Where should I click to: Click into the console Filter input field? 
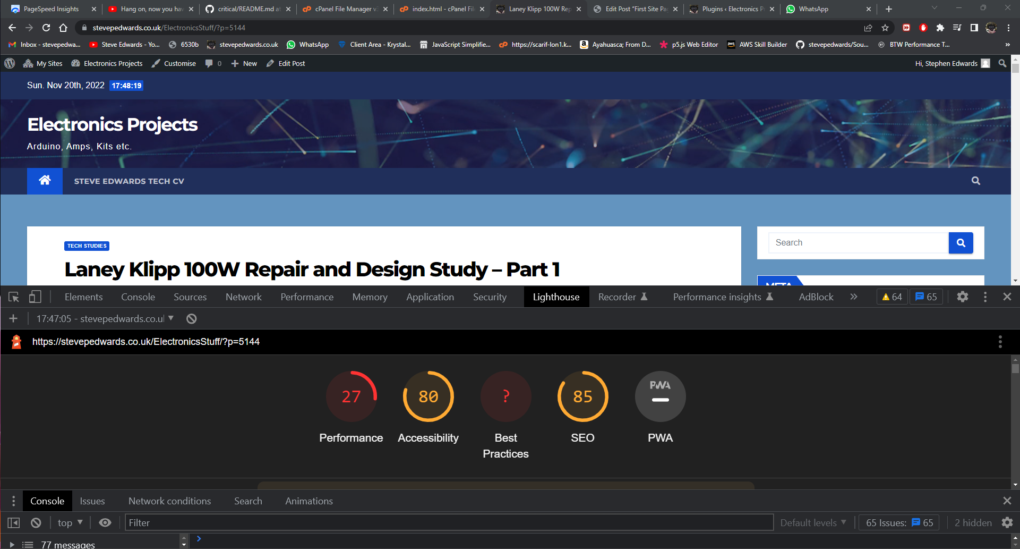[449, 523]
